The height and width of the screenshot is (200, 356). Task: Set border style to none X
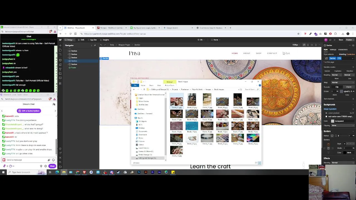click(x=344, y=144)
